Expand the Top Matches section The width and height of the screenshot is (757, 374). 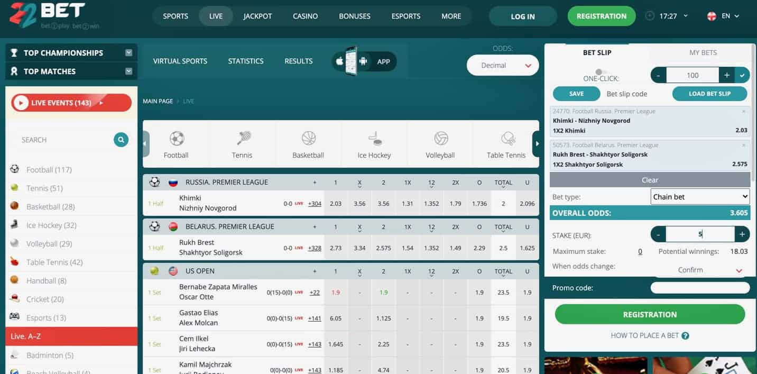(128, 71)
